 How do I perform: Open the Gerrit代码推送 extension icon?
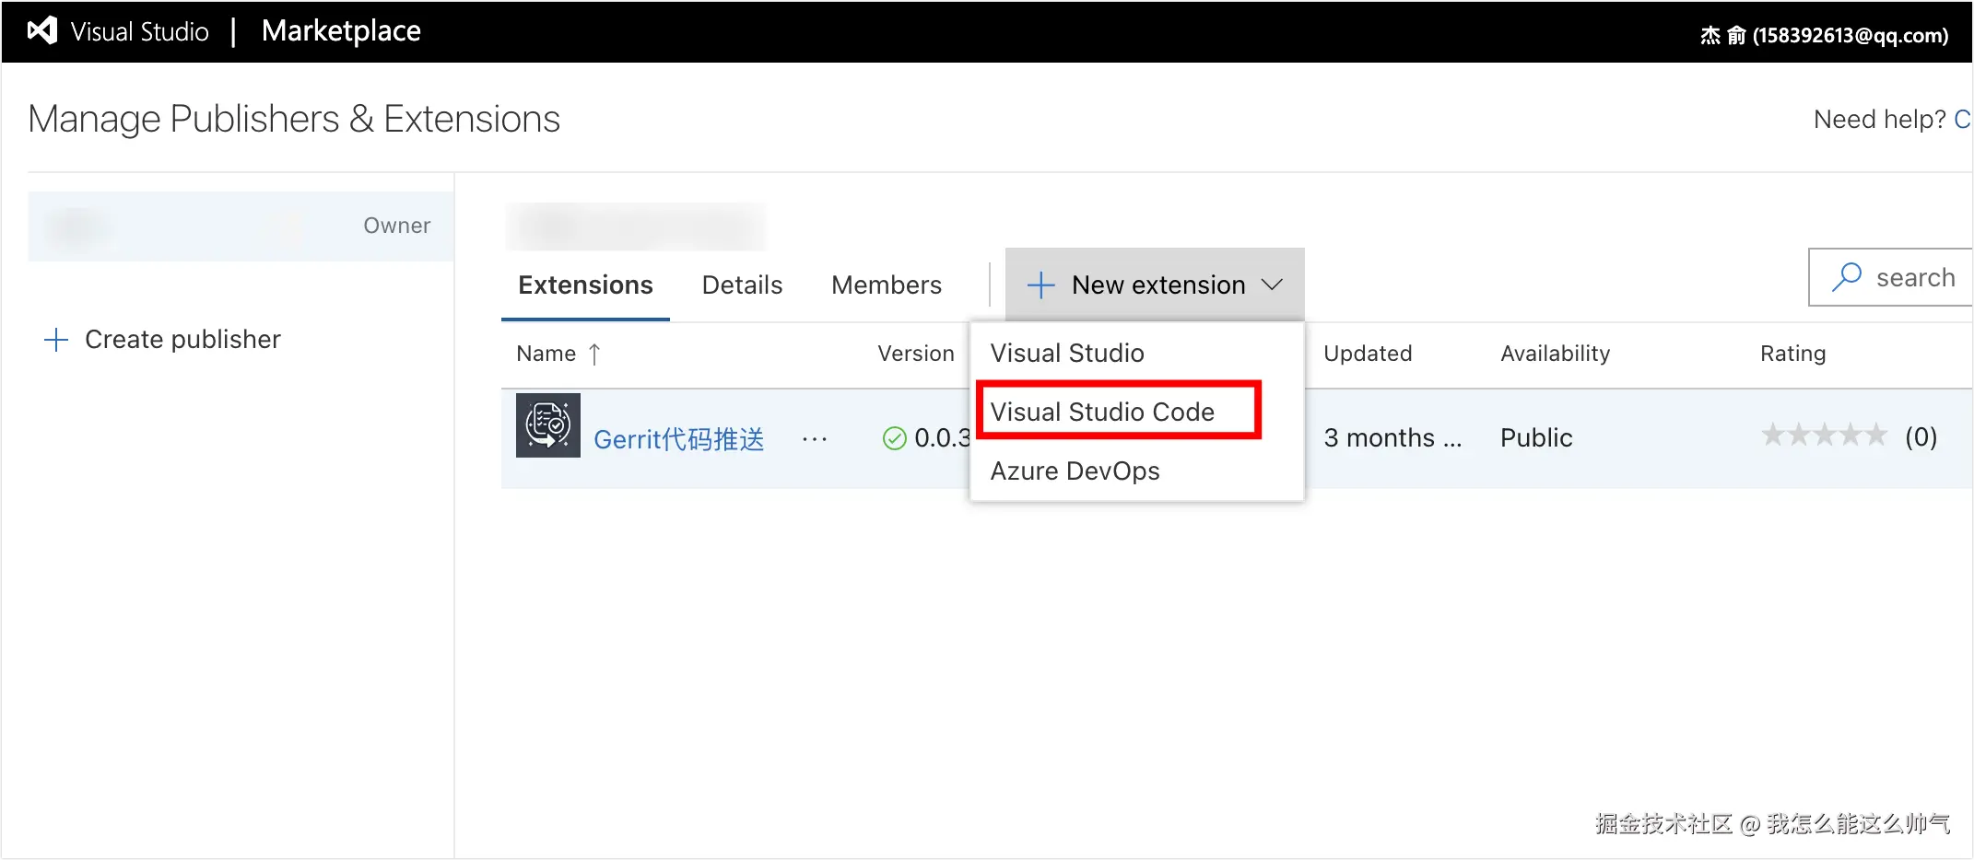tap(548, 425)
